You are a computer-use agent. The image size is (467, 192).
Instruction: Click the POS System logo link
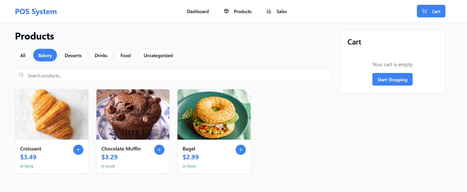coord(36,12)
